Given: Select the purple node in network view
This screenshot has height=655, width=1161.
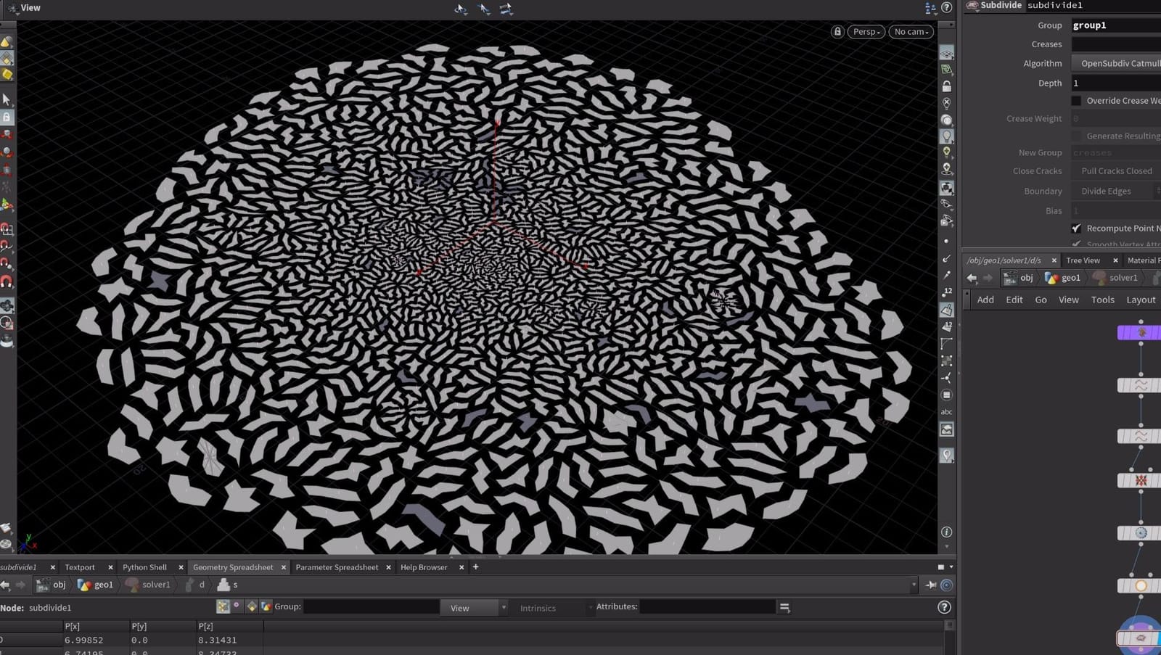Looking at the screenshot, I should (x=1139, y=332).
